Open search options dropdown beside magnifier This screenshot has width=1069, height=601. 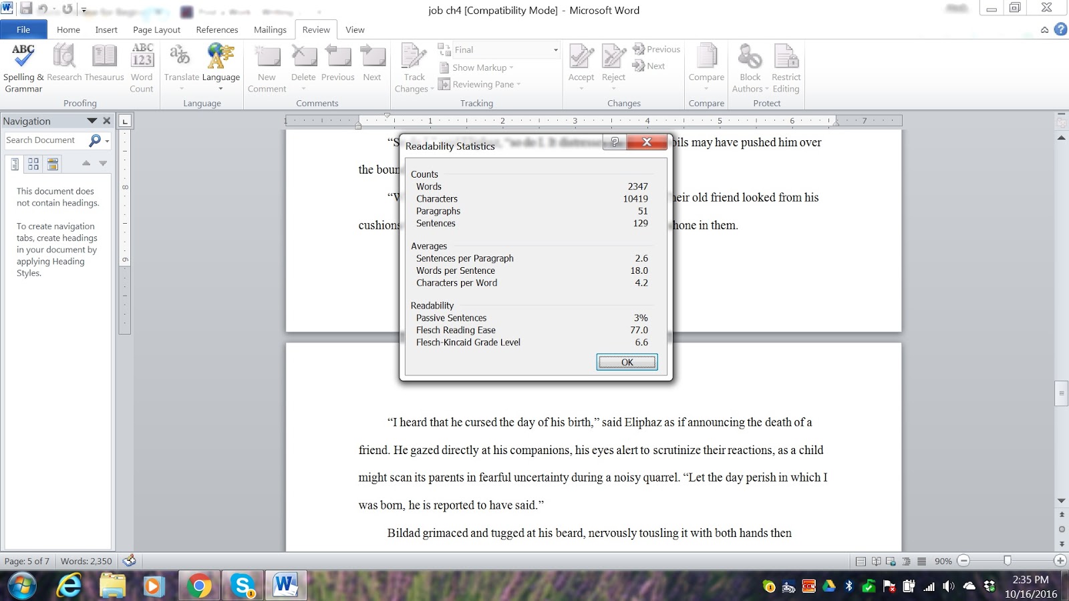(107, 141)
